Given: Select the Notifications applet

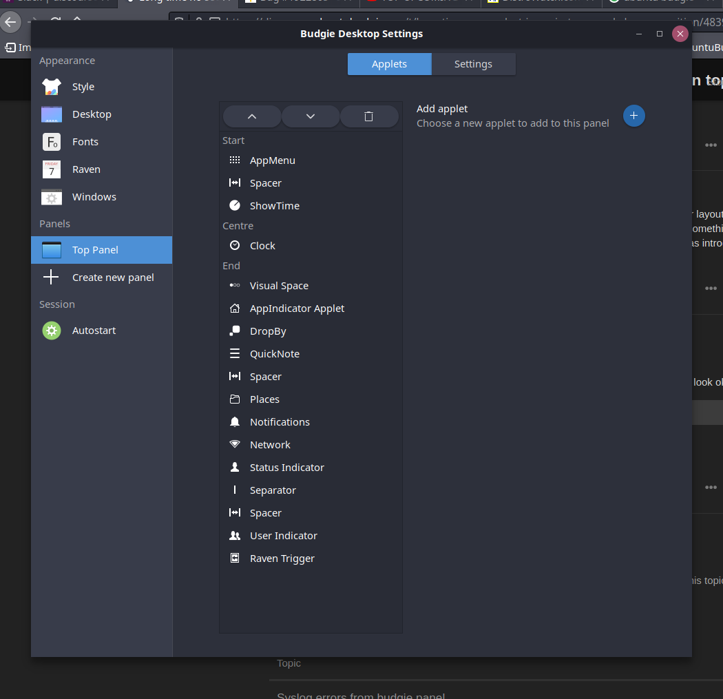Looking at the screenshot, I should click(x=311, y=422).
